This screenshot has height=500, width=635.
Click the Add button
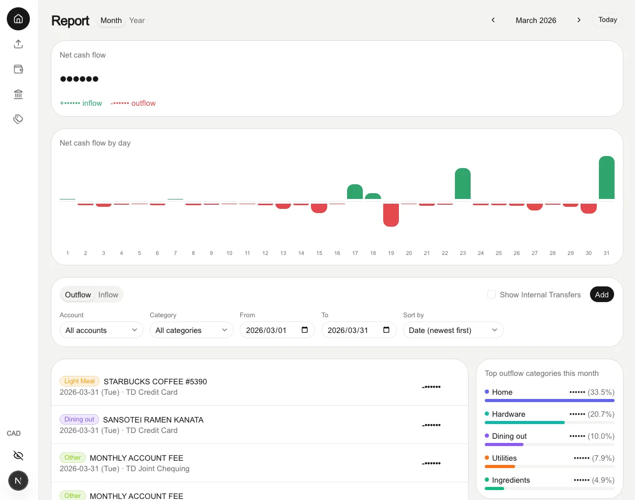601,295
